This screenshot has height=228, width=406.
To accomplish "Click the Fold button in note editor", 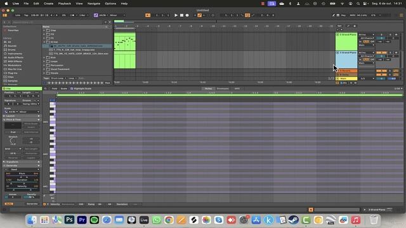I will tap(55, 89).
